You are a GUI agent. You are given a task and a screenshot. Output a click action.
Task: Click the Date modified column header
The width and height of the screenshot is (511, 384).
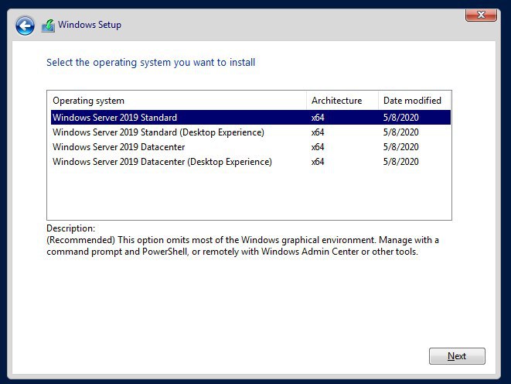414,101
